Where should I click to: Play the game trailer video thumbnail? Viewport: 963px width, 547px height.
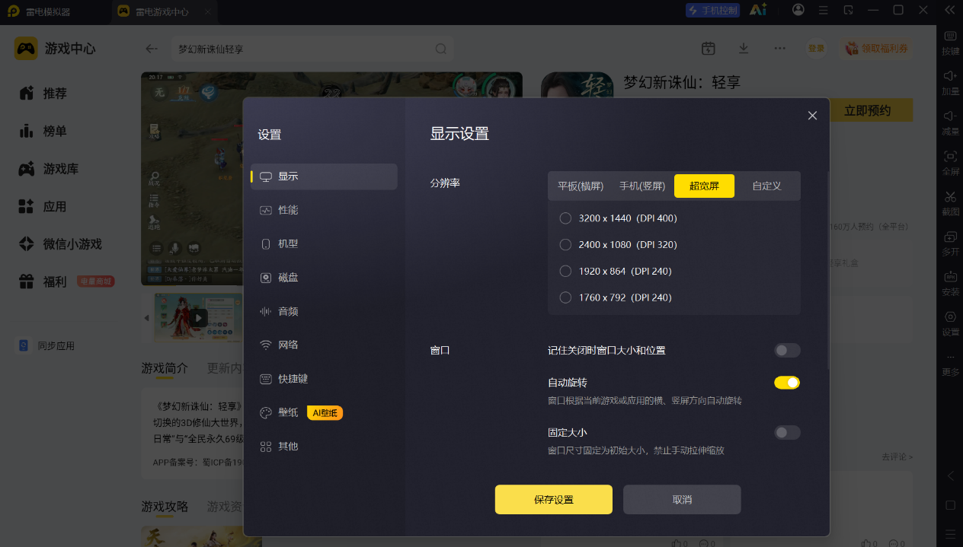198,318
